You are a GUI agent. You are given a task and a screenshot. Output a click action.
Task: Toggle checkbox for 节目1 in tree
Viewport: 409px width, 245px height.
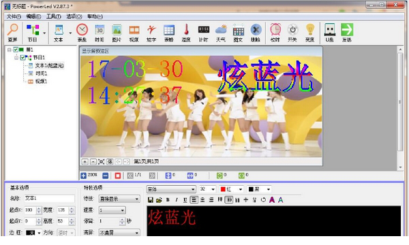pyautogui.click(x=23, y=57)
